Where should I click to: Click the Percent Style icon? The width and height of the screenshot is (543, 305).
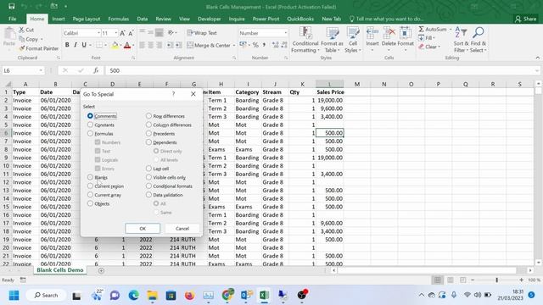[255, 45]
